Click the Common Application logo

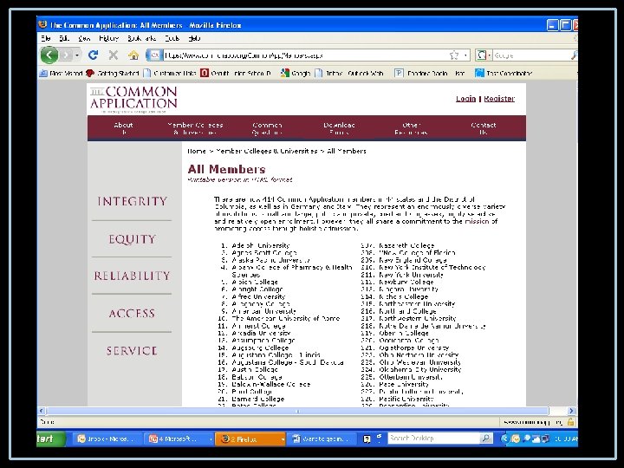point(133,100)
